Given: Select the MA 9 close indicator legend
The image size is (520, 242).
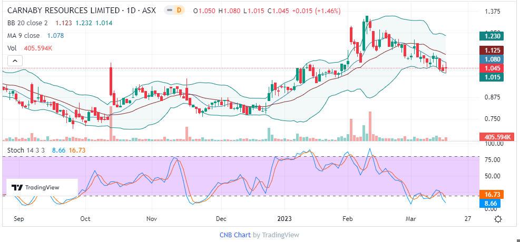Looking at the screenshot, I should tap(23, 36).
